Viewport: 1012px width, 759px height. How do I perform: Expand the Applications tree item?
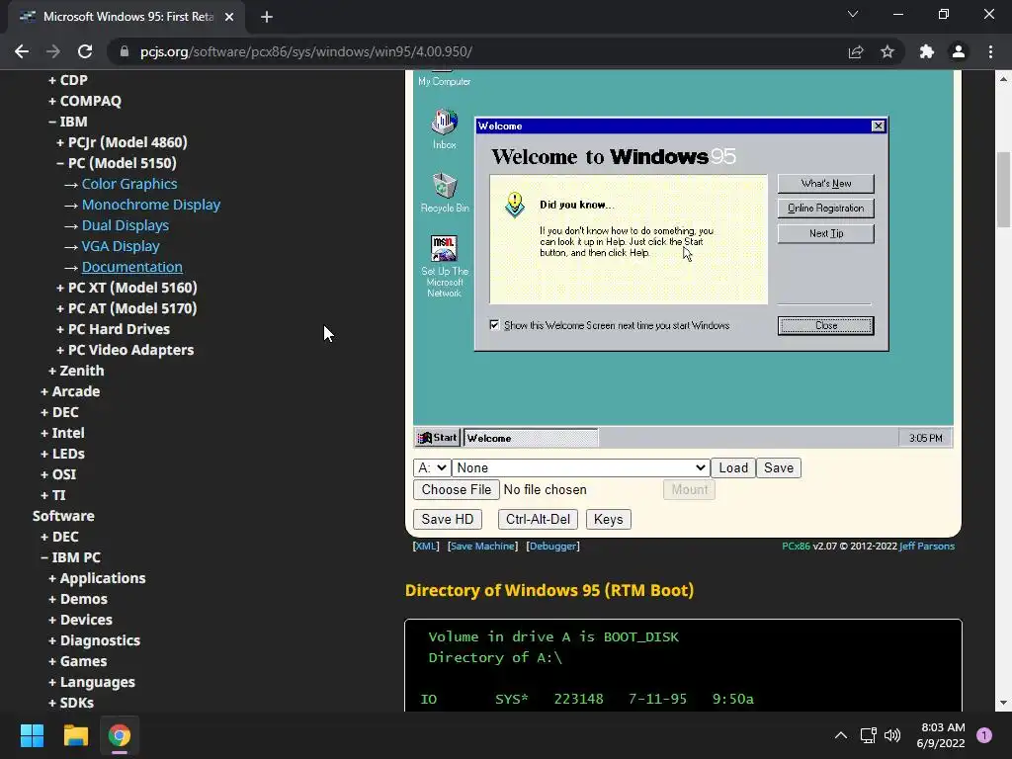pyautogui.click(x=97, y=578)
